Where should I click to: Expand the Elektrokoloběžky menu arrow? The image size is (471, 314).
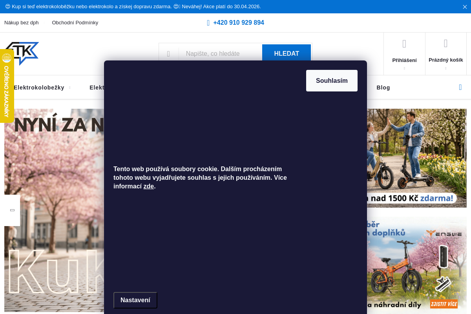[70, 88]
